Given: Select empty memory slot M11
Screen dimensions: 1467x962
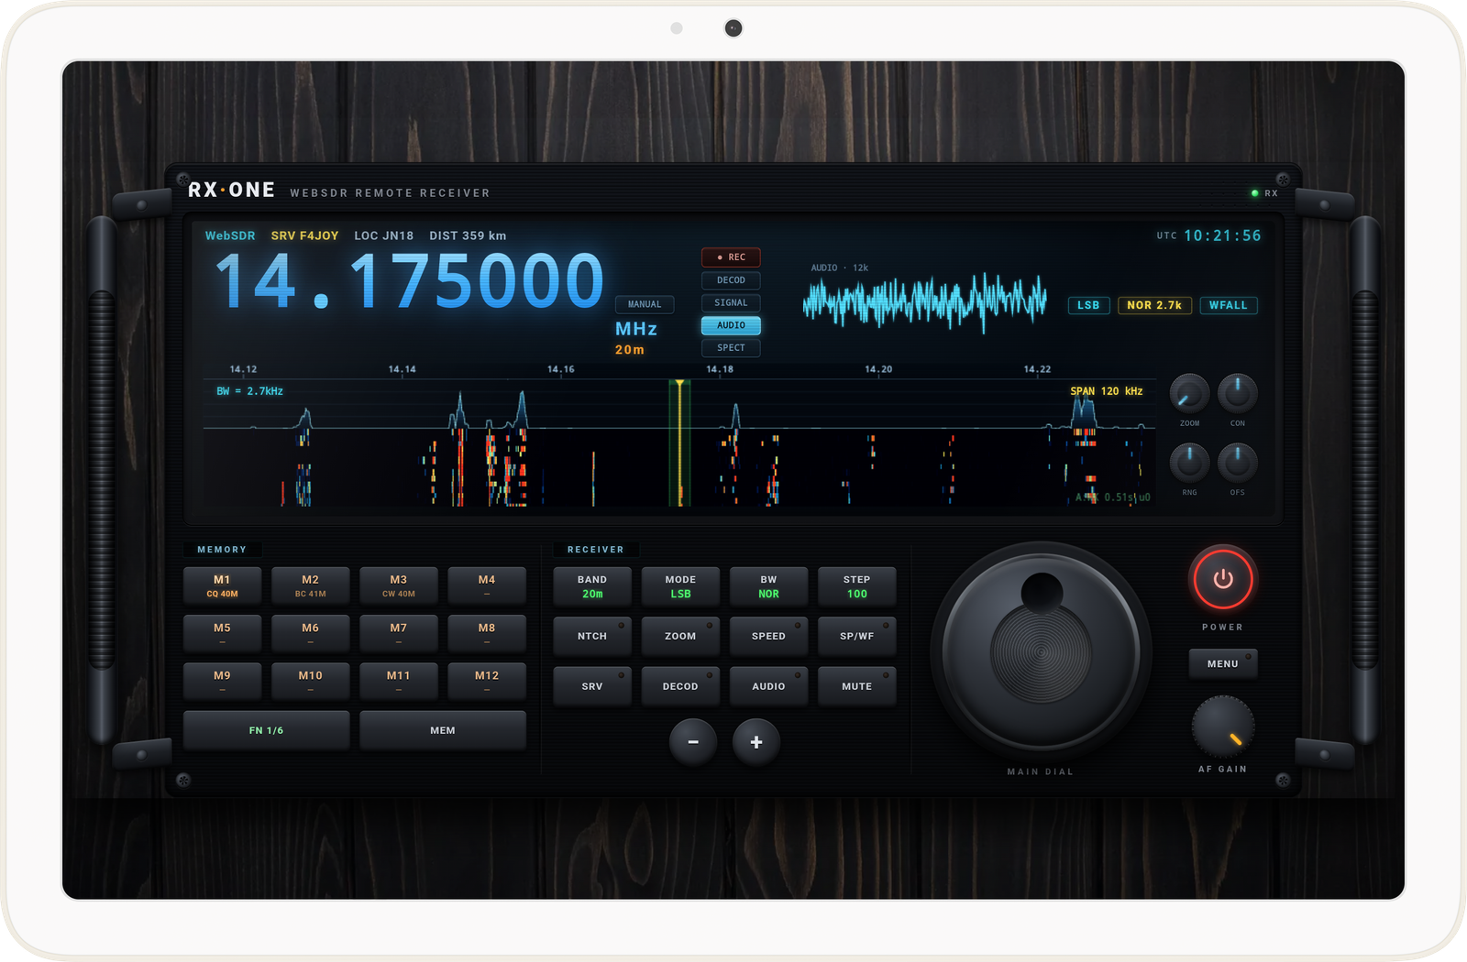Looking at the screenshot, I should pos(398,681).
